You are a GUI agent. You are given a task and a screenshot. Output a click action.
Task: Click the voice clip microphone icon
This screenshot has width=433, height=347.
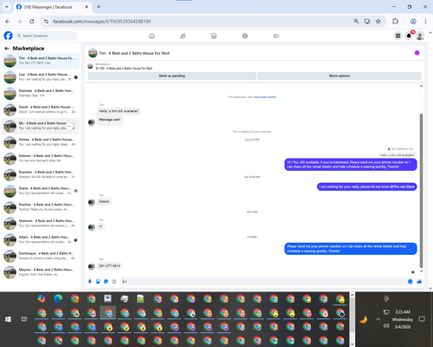pos(90,281)
